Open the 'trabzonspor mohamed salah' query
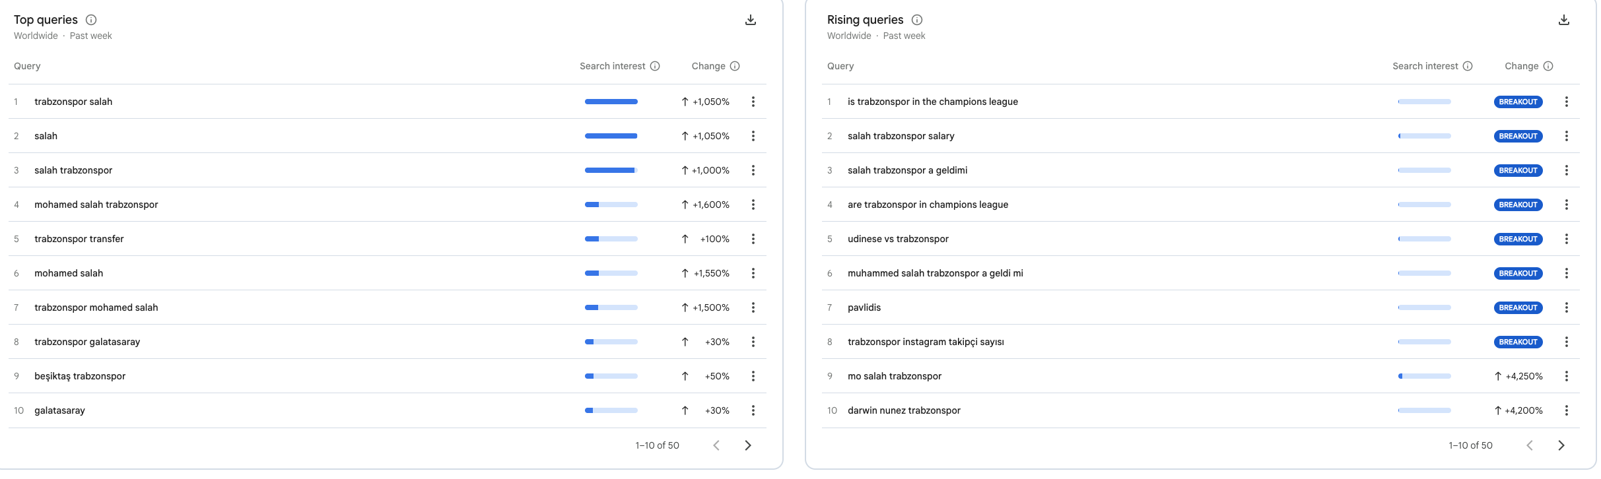Image resolution: width=1601 pixels, height=479 pixels. (96, 307)
